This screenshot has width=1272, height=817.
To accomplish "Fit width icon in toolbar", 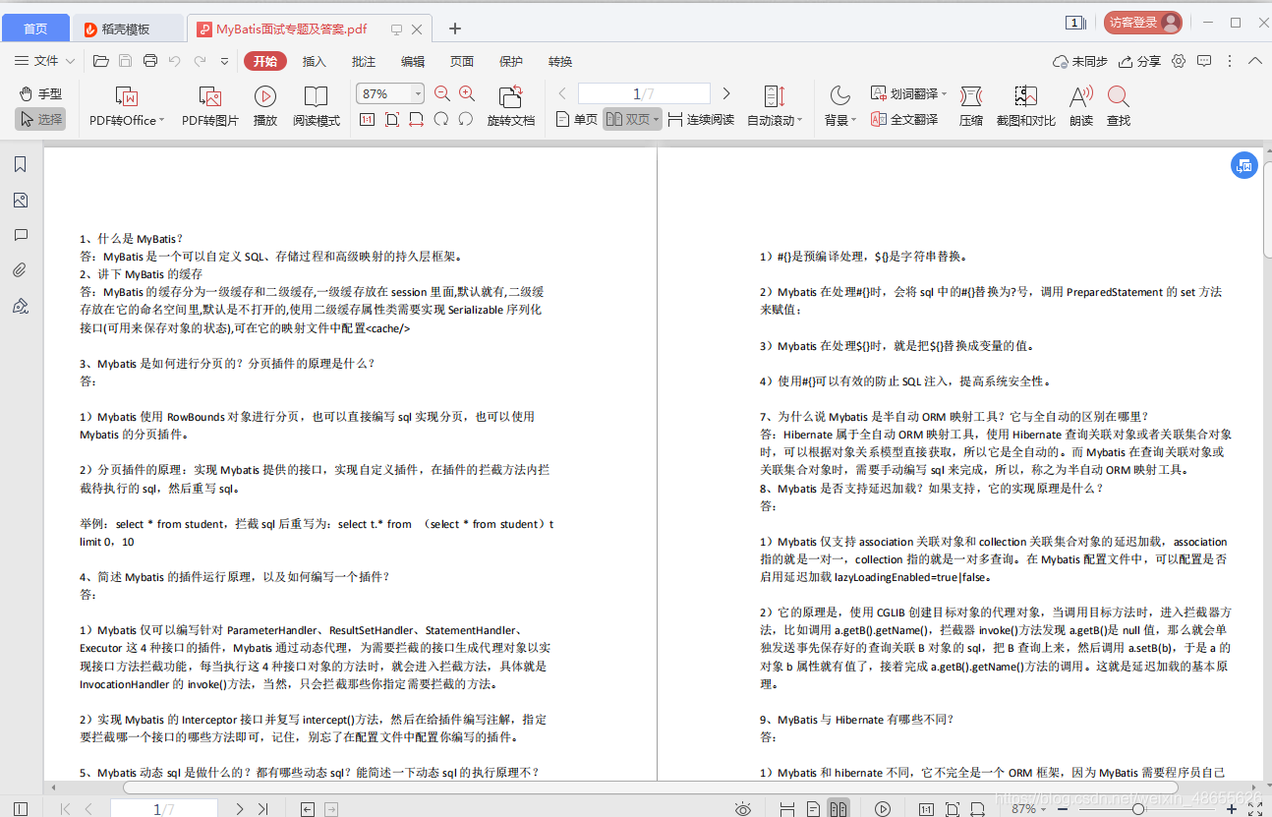I will click(x=416, y=119).
